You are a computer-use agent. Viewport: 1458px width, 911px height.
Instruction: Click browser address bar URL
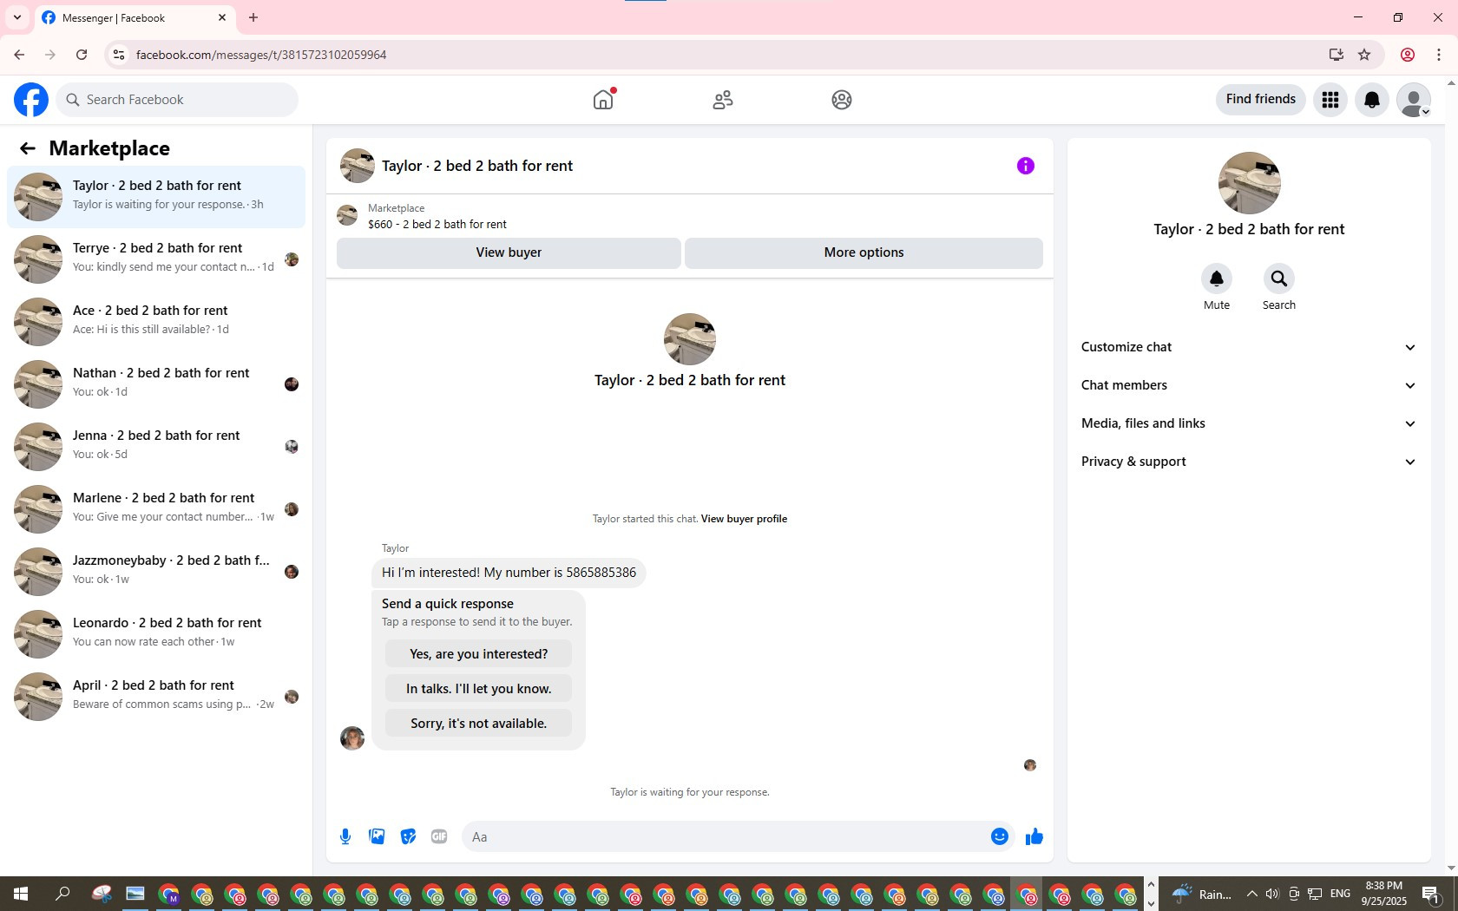(x=261, y=55)
